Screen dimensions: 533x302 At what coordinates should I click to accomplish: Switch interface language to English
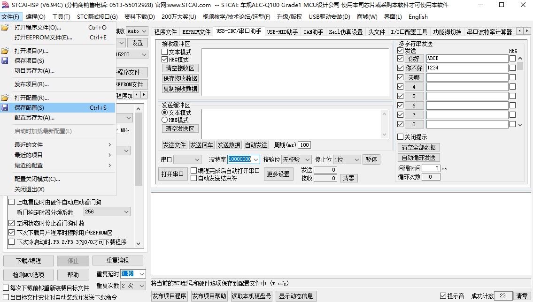tap(418, 16)
